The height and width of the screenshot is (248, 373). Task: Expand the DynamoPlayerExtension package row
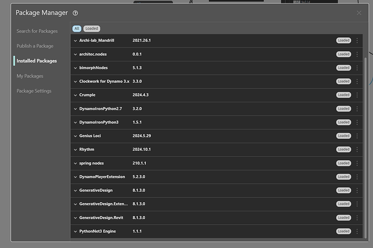75,177
